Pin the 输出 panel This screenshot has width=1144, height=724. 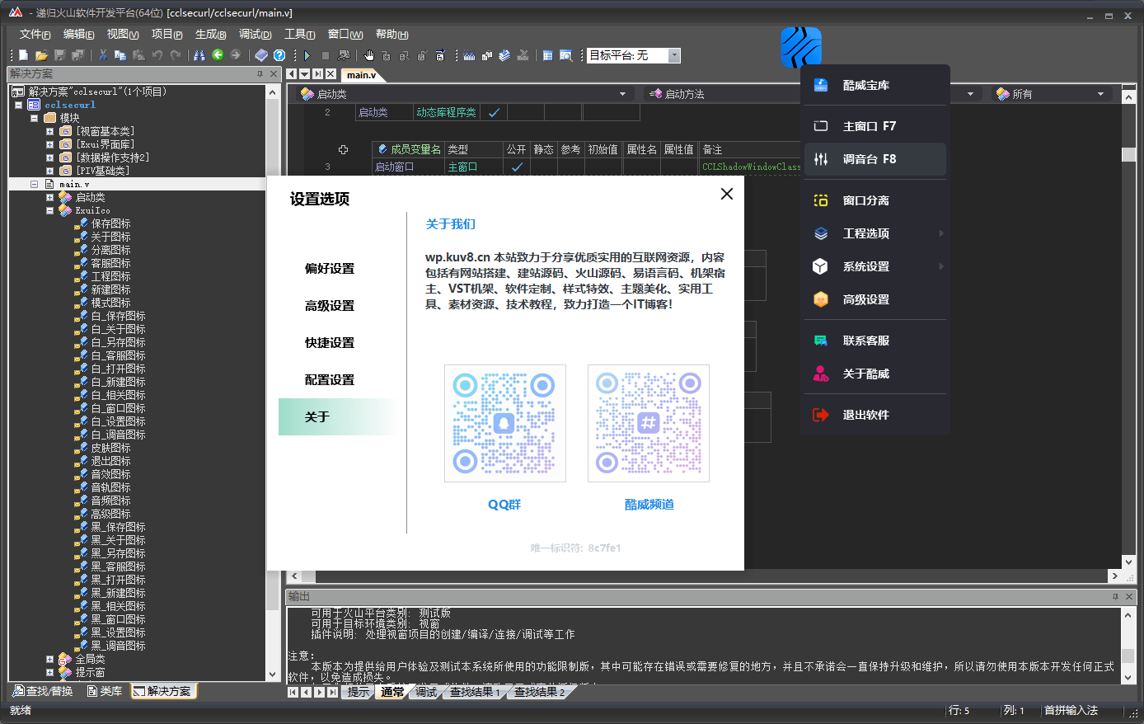[x=1116, y=596]
